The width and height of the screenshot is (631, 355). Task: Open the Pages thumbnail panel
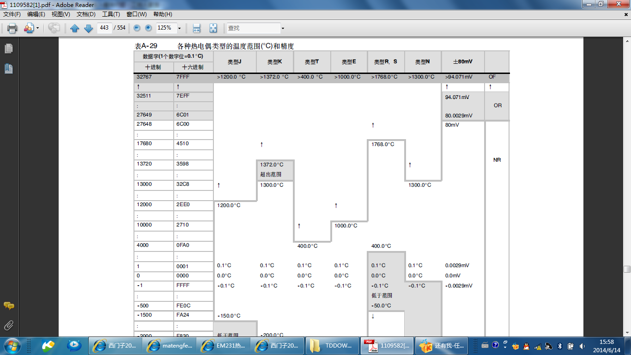(8, 49)
